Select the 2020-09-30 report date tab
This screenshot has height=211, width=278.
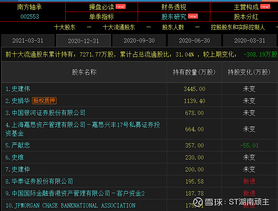tap(139, 41)
